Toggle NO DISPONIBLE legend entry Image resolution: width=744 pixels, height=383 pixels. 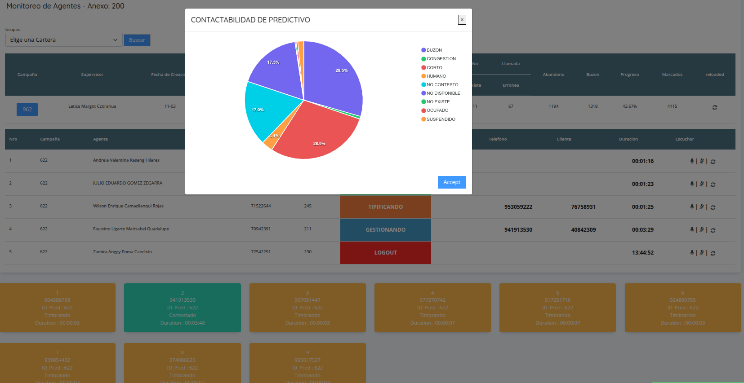pyautogui.click(x=441, y=93)
